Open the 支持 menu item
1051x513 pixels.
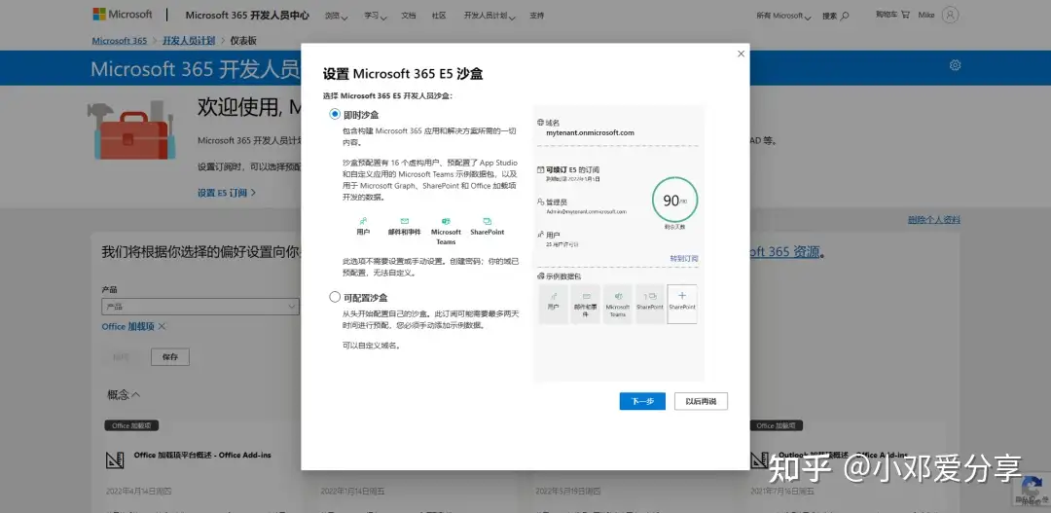click(537, 15)
